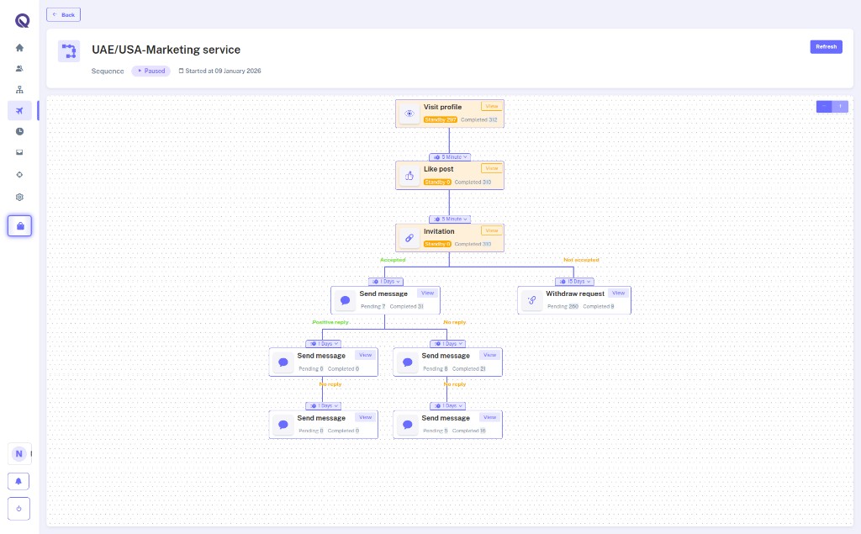The height and width of the screenshot is (534, 861).
Task: Toggle the notification bell at bottom left
Action: (18, 480)
